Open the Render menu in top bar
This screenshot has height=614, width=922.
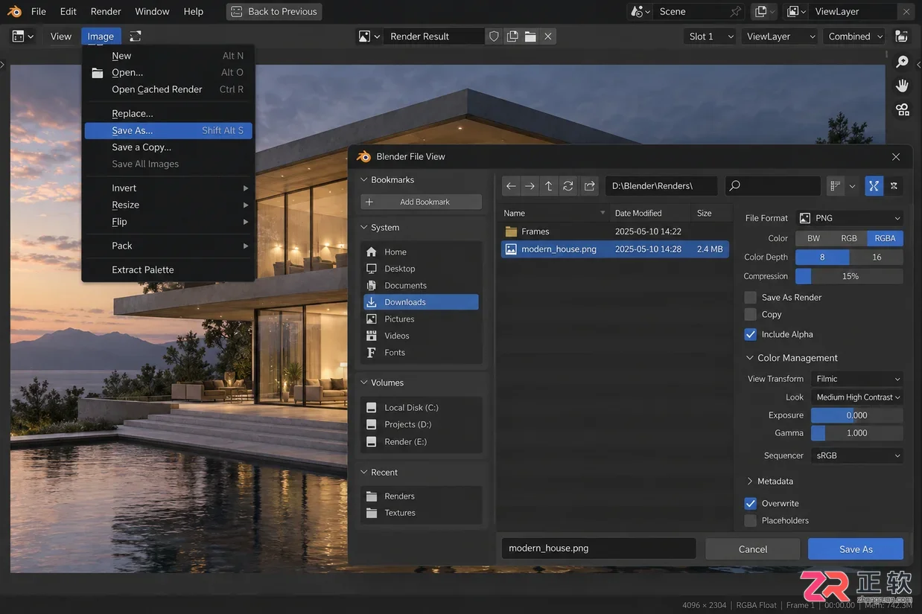[x=106, y=11]
